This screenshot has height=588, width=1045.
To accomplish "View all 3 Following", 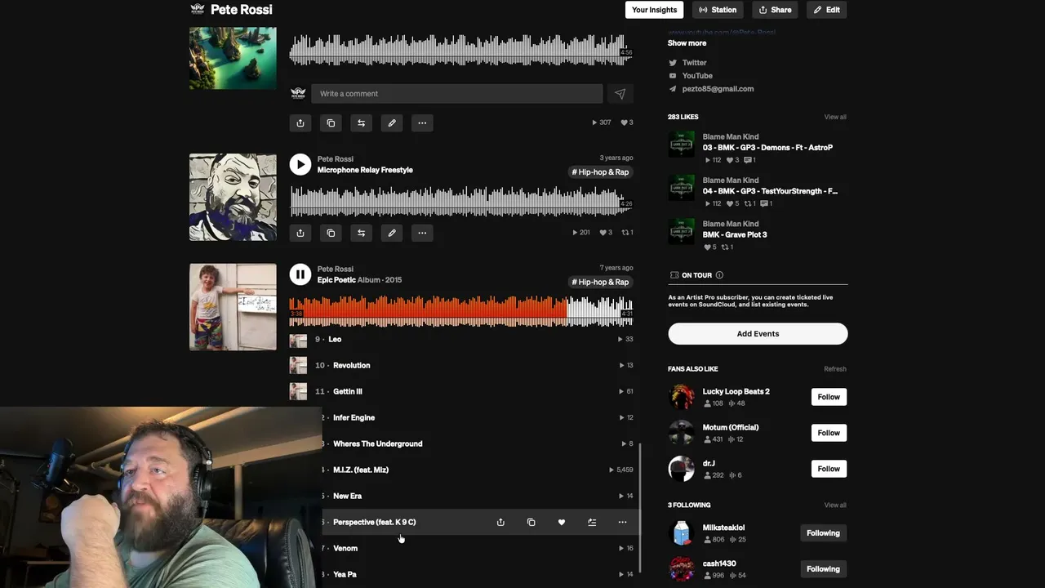I will pos(835,506).
